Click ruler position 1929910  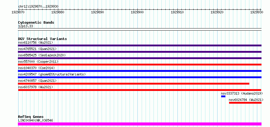point(177,12)
